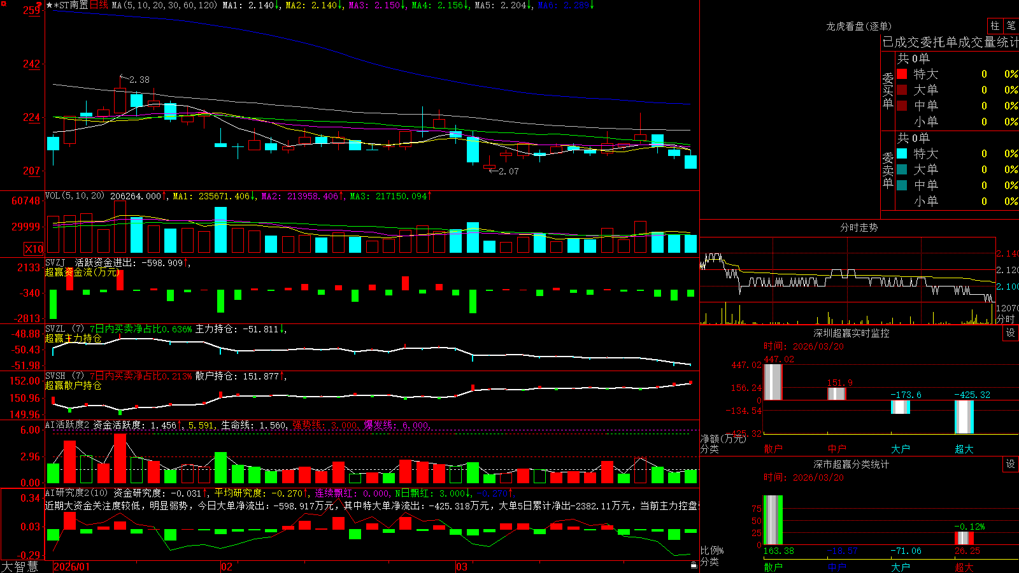Viewport: 1019px width, 573px height.
Task: Click the MA(5,10,20,30,60,120) indicator label
Action: (164, 6)
